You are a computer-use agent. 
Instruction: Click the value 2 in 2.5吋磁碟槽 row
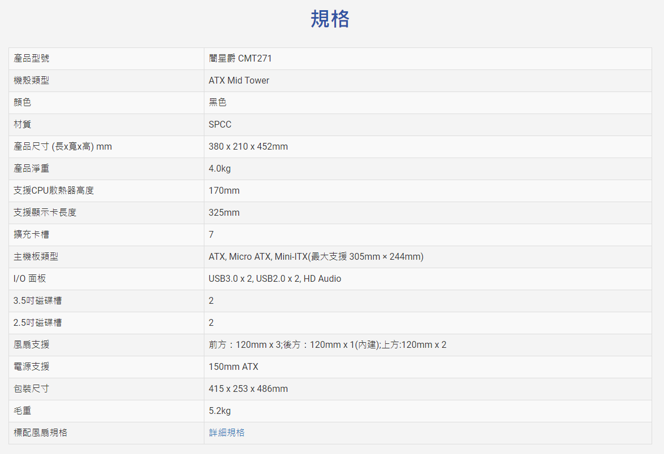coord(211,323)
